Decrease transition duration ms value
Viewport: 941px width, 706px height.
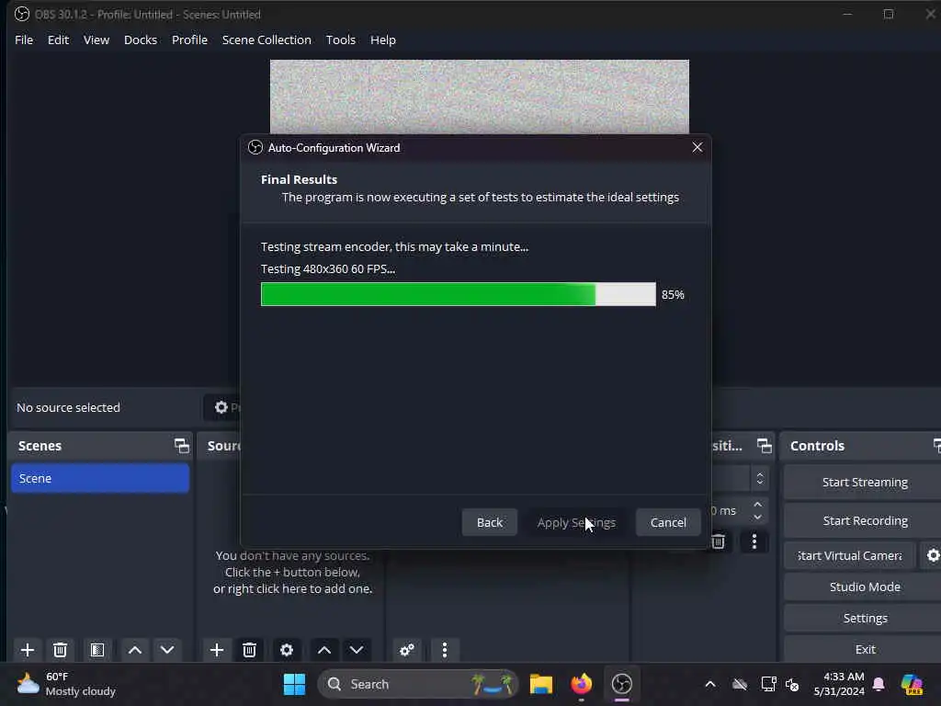pos(757,517)
